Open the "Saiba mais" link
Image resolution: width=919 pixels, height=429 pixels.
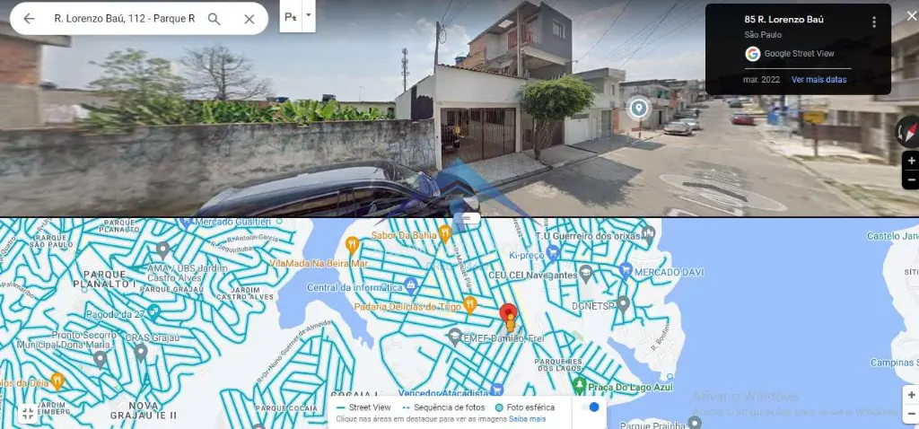(x=527, y=419)
